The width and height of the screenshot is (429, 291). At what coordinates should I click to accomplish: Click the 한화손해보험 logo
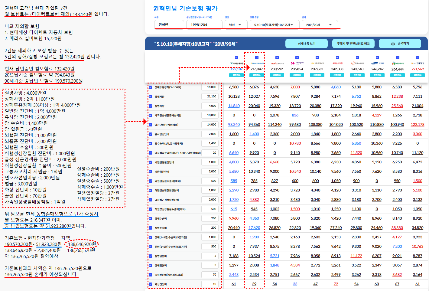(x=357, y=64)
